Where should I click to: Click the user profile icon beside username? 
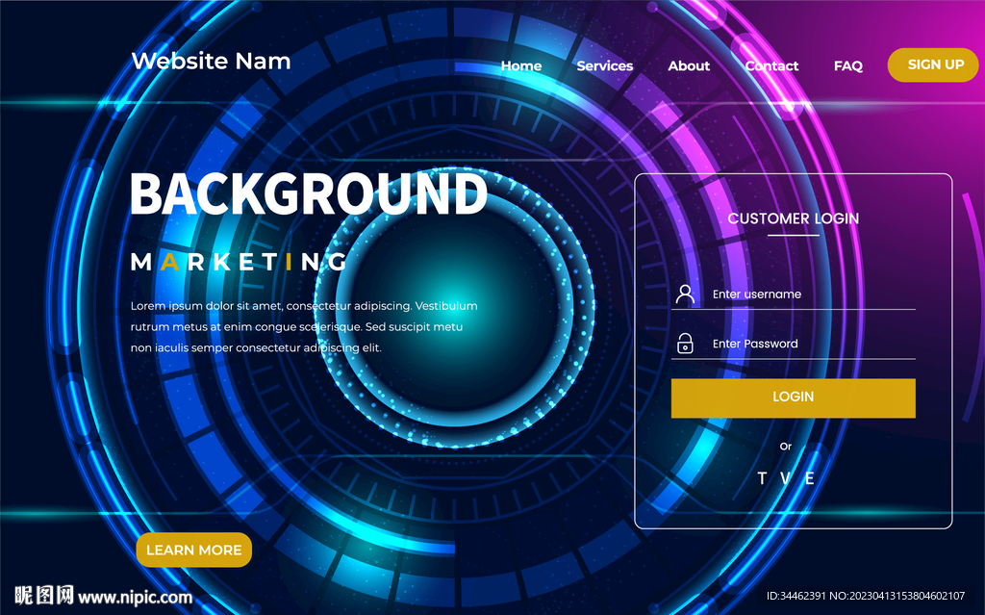[x=685, y=294]
